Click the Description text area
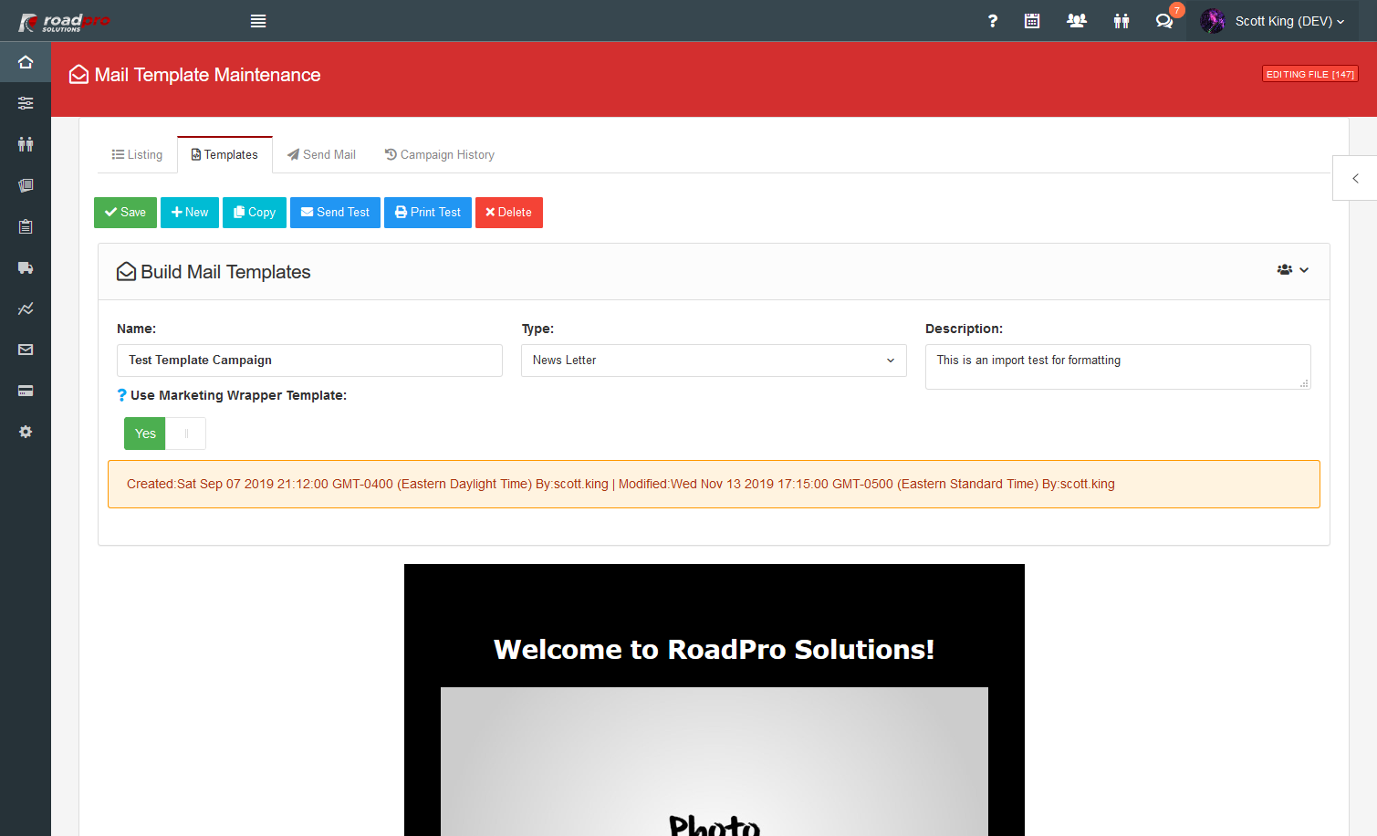The width and height of the screenshot is (1377, 836). [x=1118, y=367]
